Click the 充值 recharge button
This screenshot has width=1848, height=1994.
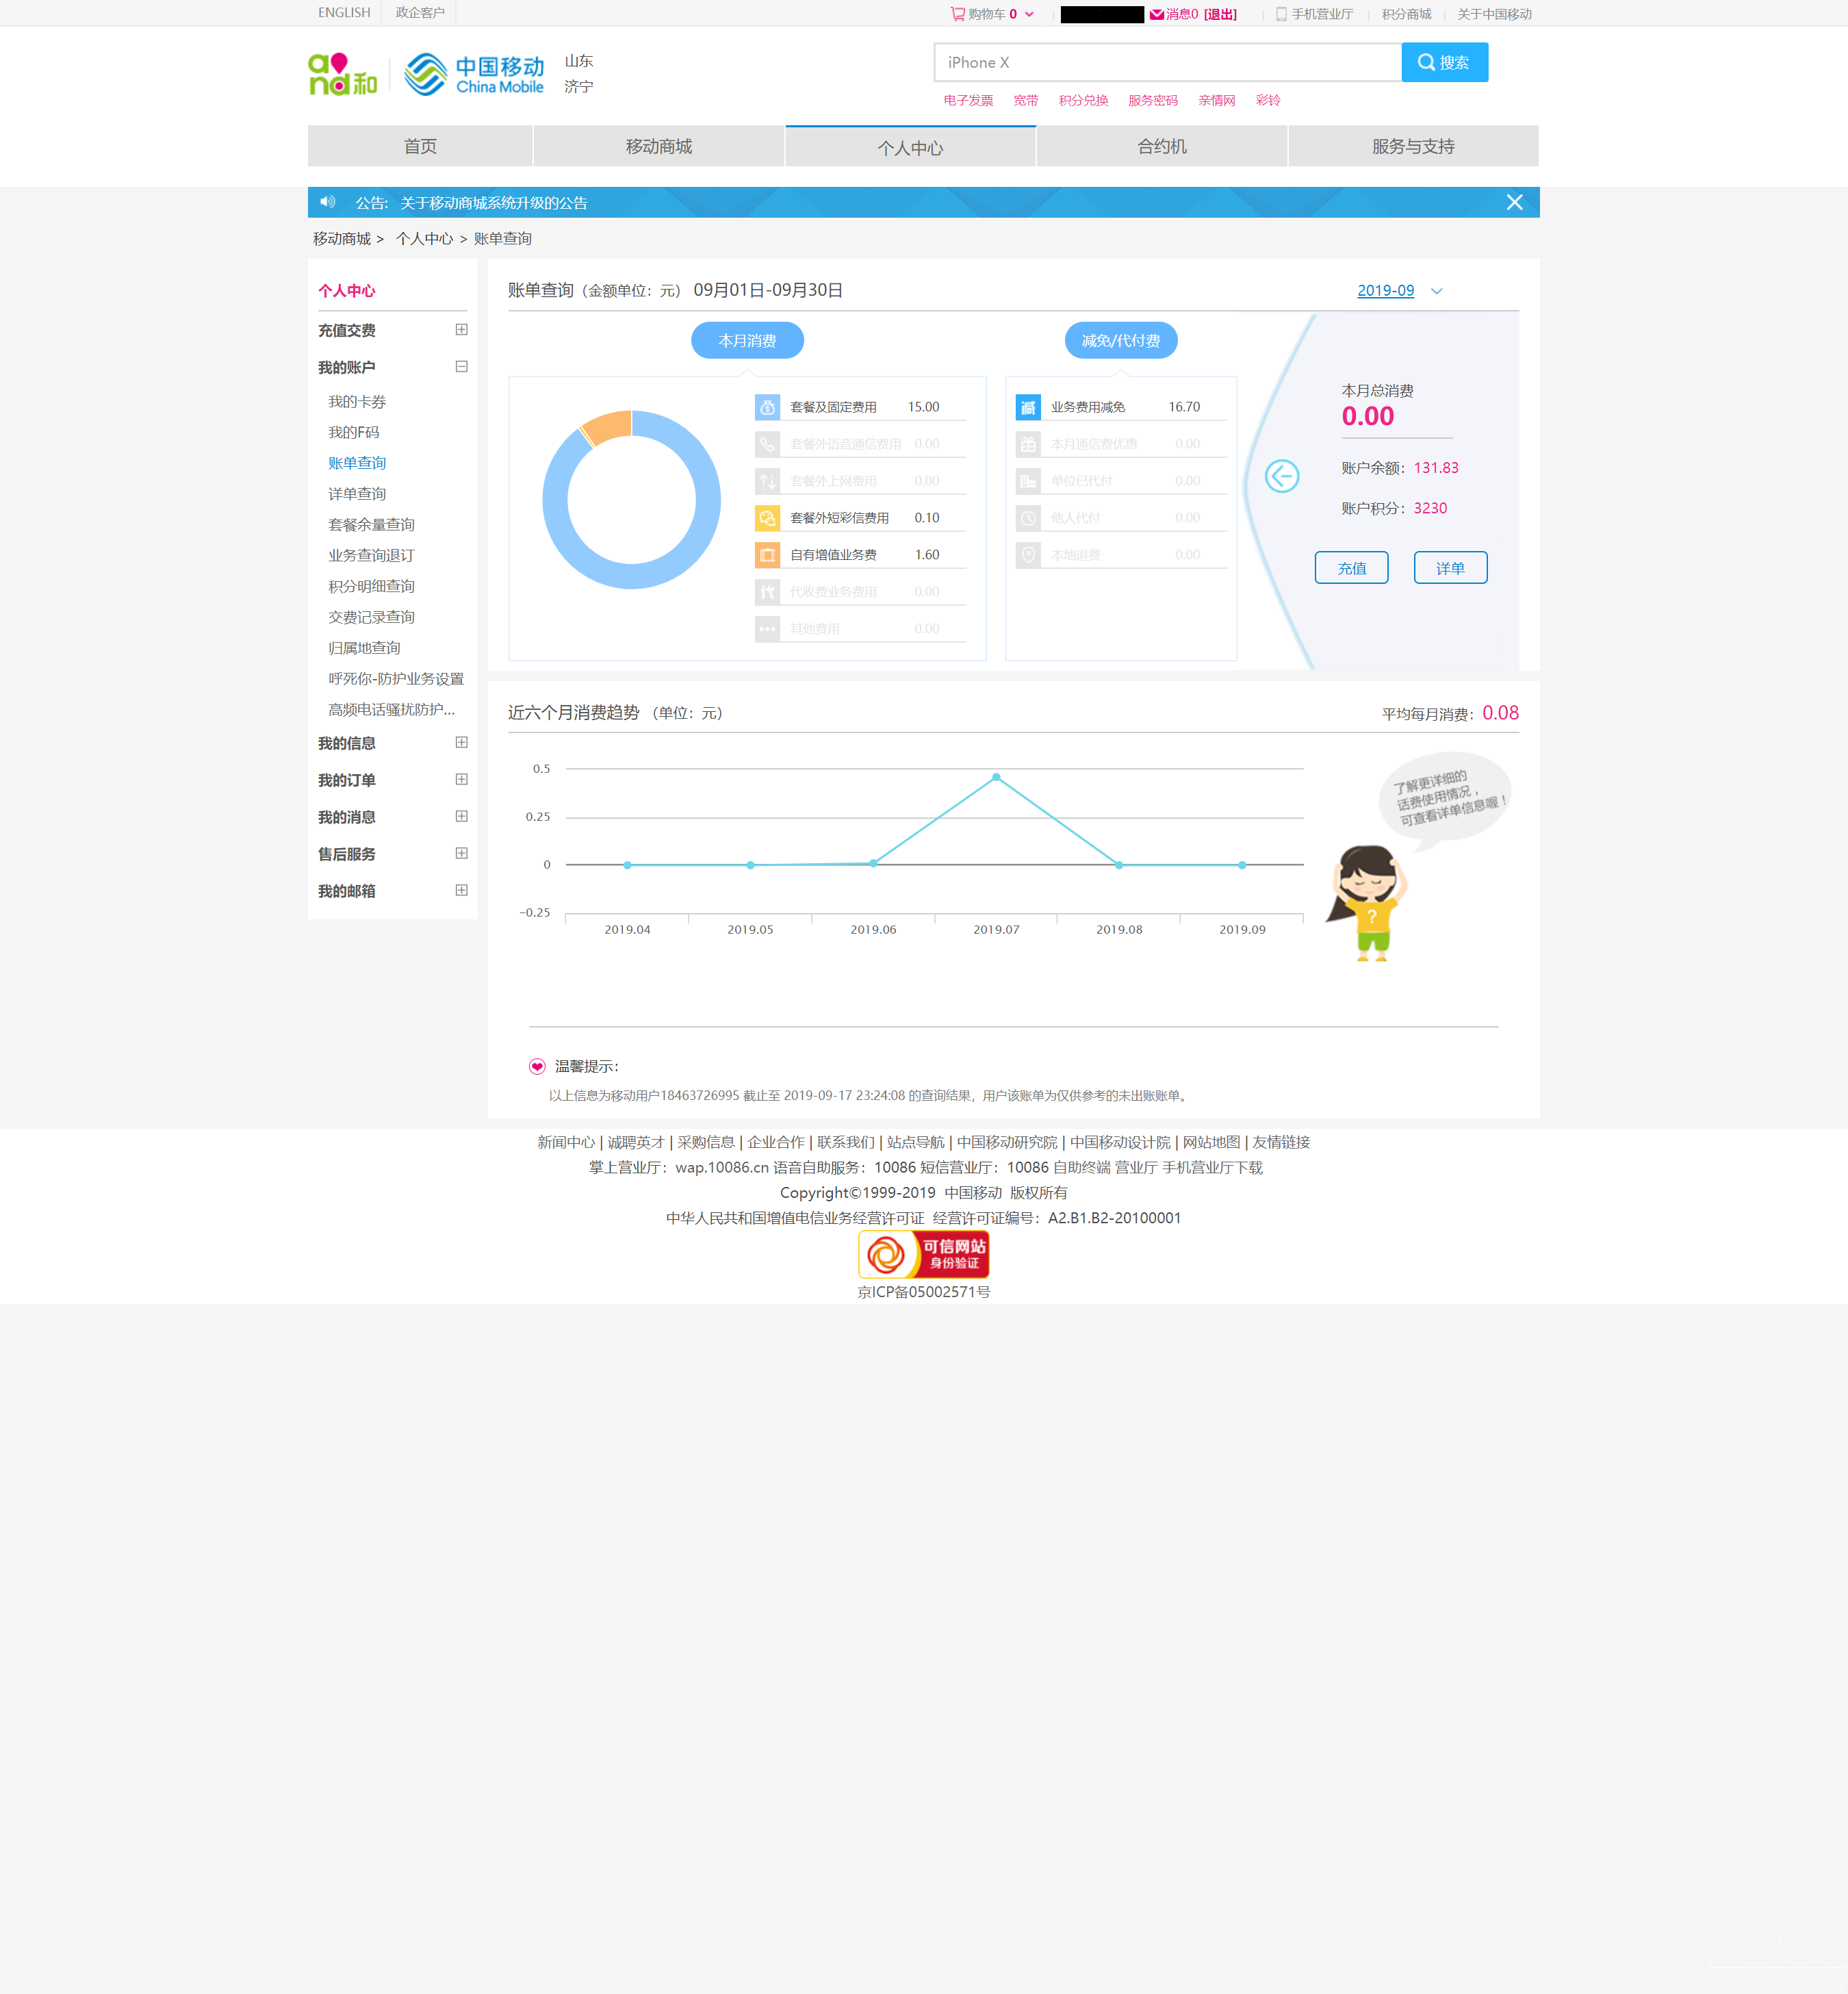(1351, 567)
